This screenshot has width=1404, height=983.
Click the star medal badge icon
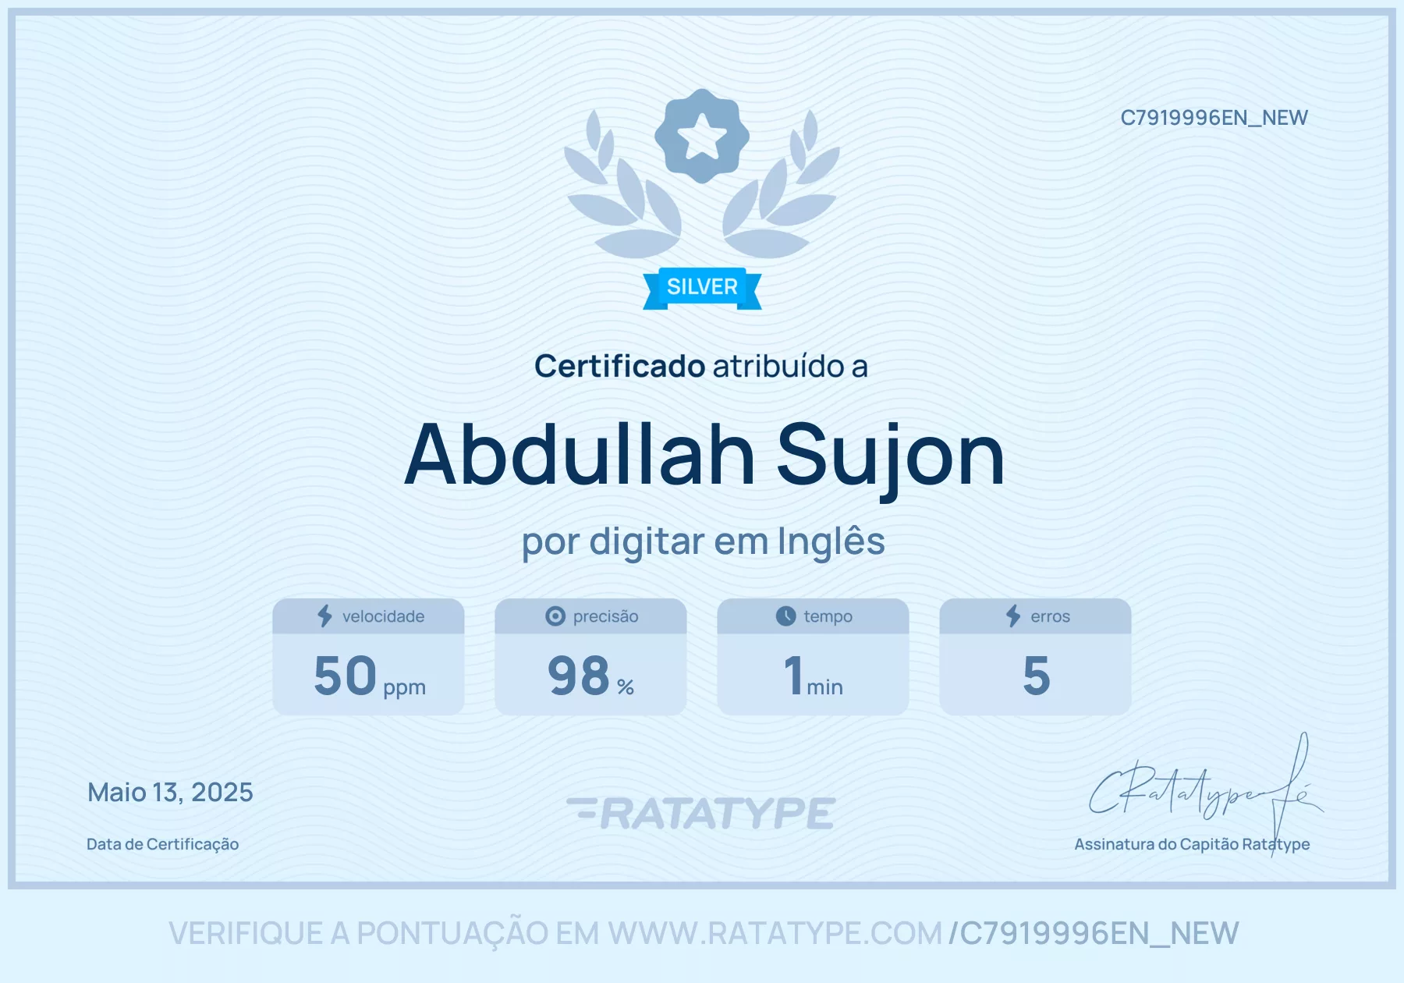(702, 136)
